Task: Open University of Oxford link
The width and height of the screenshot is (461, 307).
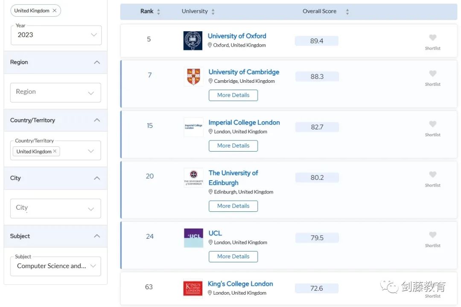Action: pyautogui.click(x=237, y=36)
